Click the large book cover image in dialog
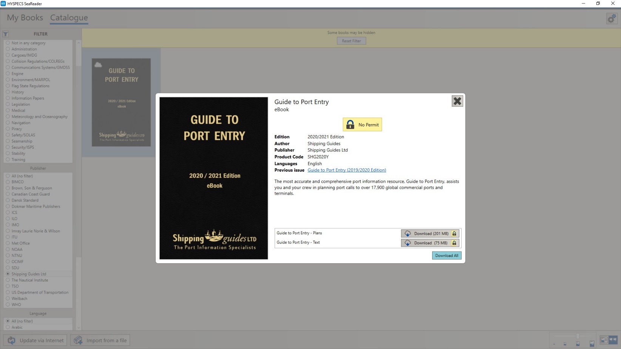Viewport: 621px width, 349px height. 213,178
